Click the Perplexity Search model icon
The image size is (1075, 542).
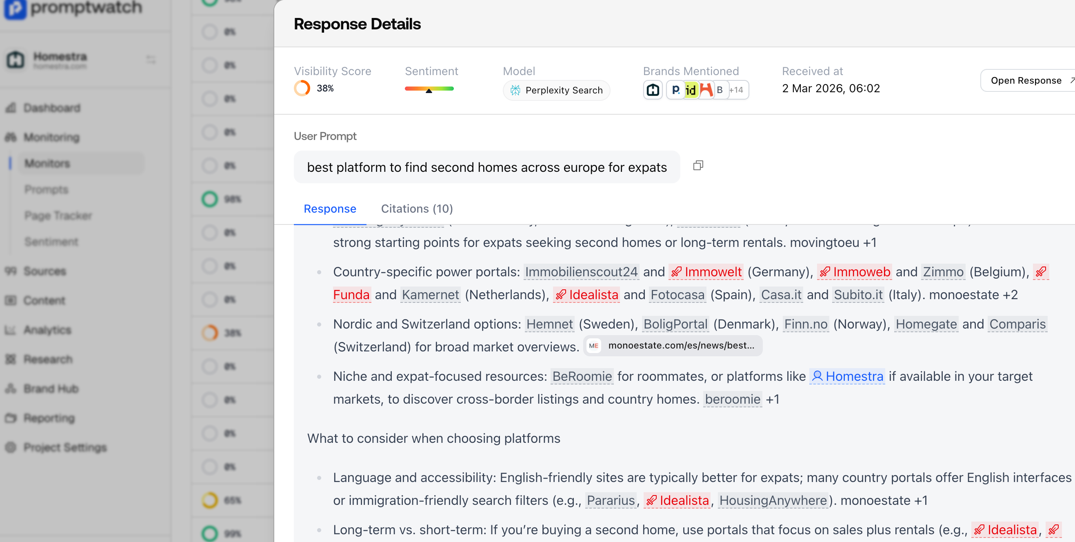point(515,90)
